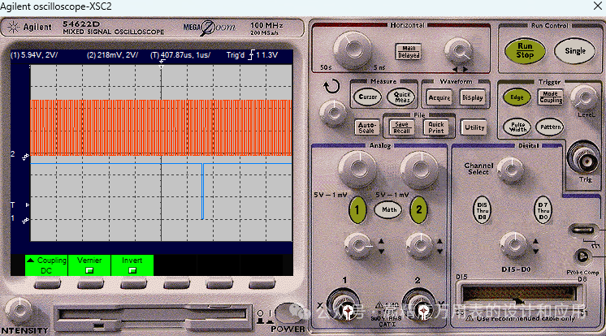
Task: Click channel 2 vertical position knob
Action: pyautogui.click(x=419, y=245)
